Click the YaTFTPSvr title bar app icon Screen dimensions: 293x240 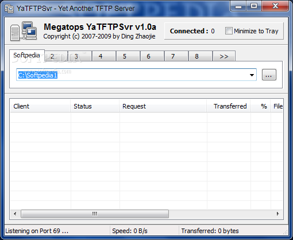click(9, 9)
